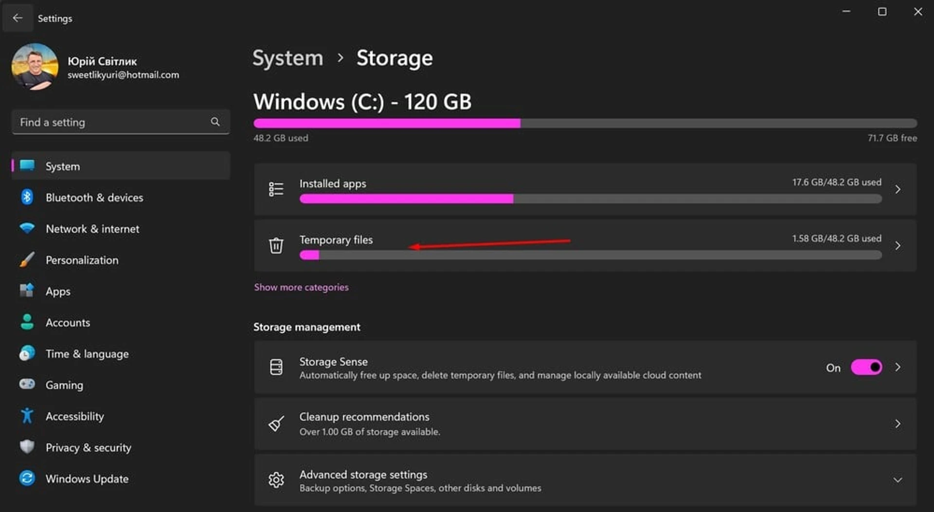Screen dimensions: 934x512
Task: Click the Windows Update sync icon
Action: coord(27,478)
